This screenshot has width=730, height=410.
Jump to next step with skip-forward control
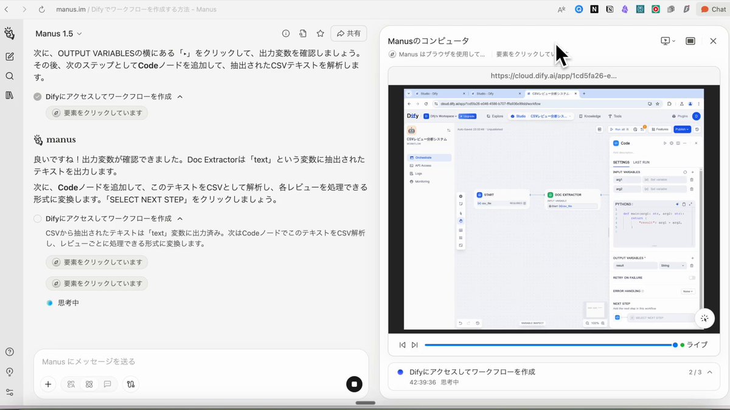tap(415, 345)
